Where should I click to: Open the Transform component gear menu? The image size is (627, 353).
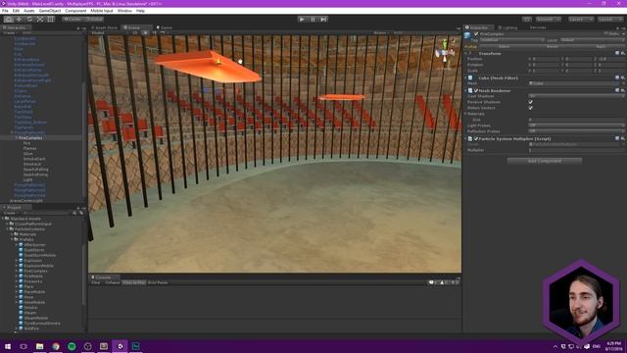[623, 53]
